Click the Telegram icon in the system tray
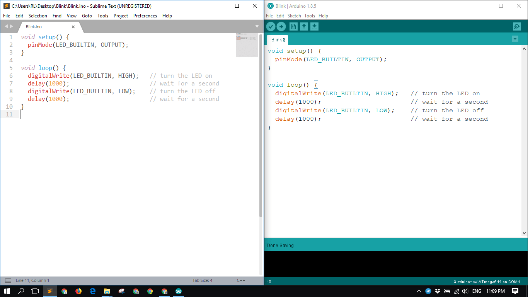Viewport: 528px width, 297px height. pos(428,291)
